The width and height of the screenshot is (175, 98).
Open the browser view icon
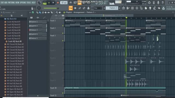tap(141, 8)
